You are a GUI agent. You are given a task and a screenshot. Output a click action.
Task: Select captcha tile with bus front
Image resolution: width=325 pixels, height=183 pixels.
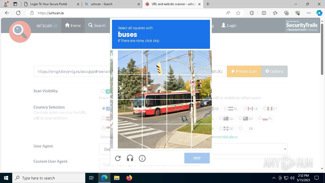pyautogui.click(x=130, y=112)
